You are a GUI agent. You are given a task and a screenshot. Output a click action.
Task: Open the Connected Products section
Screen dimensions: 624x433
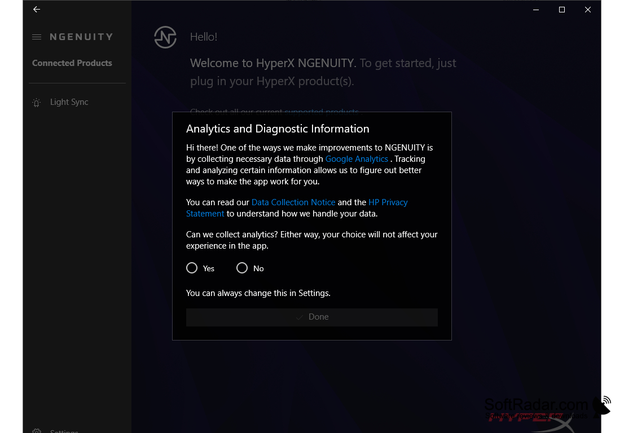tap(72, 63)
